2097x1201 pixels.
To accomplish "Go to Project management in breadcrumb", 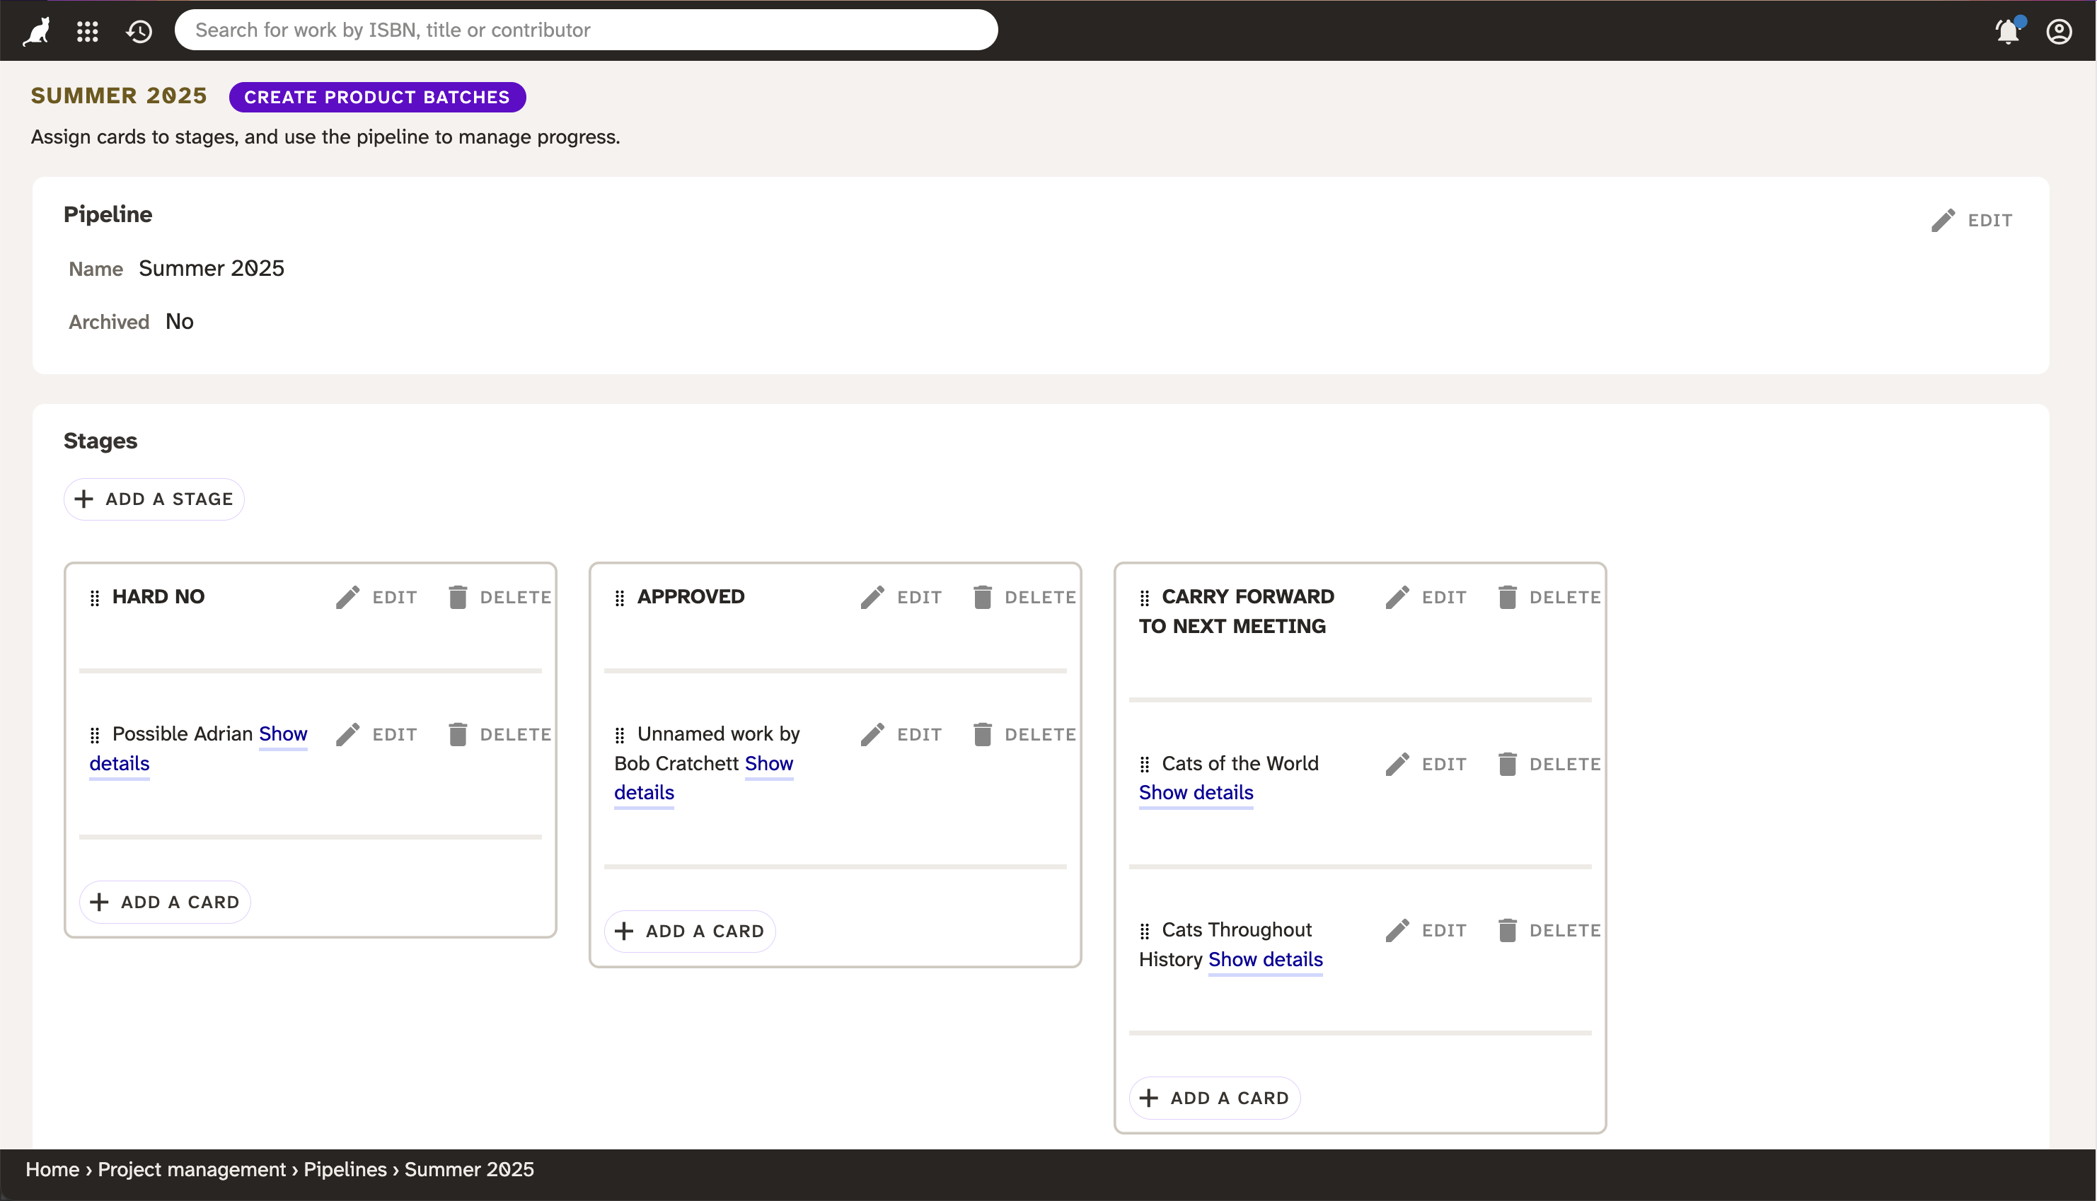I will (192, 1169).
